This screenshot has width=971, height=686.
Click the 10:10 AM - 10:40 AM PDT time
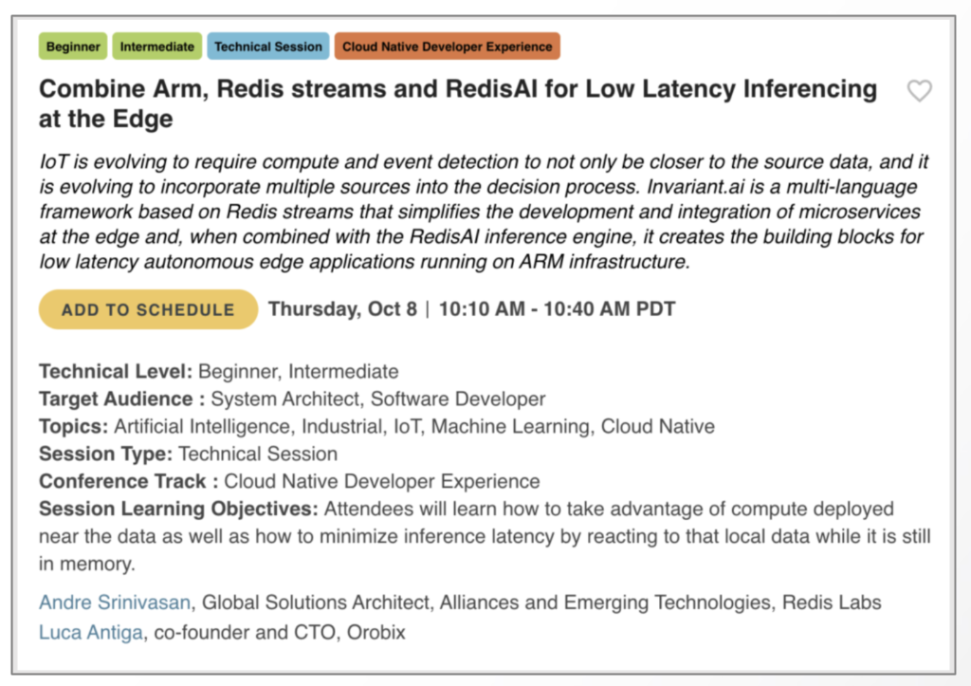pyautogui.click(x=558, y=309)
